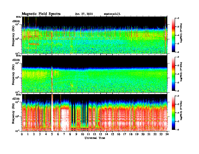Click the "32Hz" tick label of dZ/dt panel

pos(19,94)
